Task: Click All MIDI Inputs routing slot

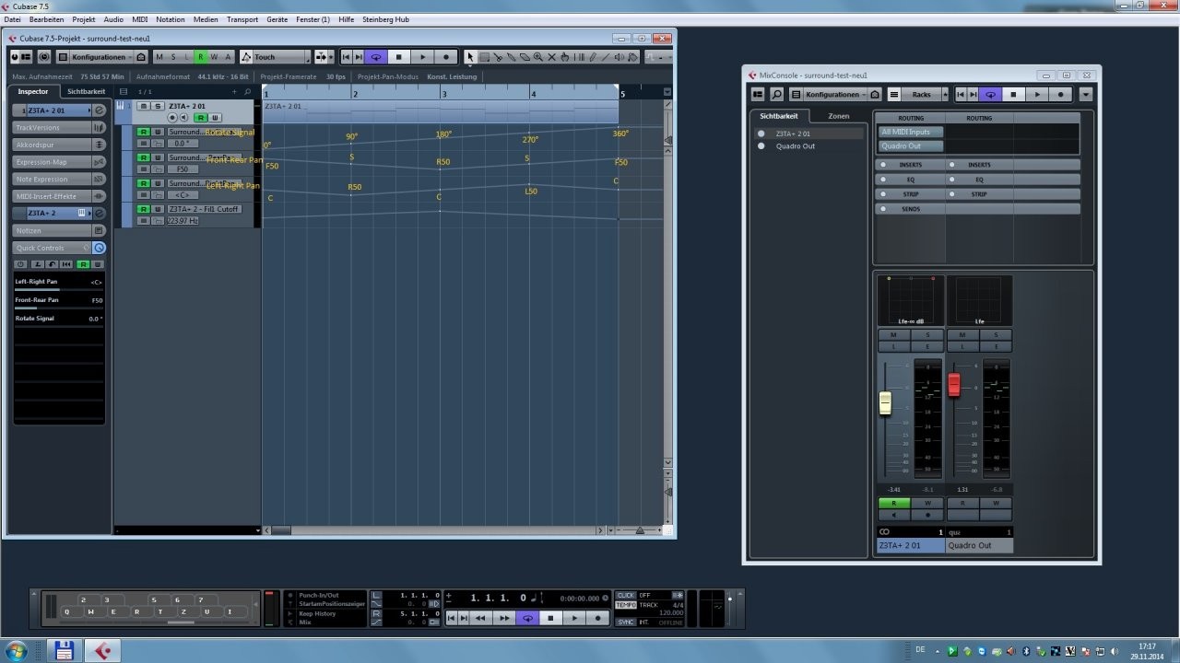Action: point(911,132)
